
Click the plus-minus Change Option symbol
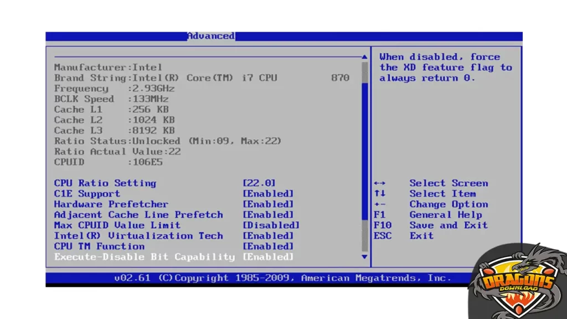pos(379,204)
